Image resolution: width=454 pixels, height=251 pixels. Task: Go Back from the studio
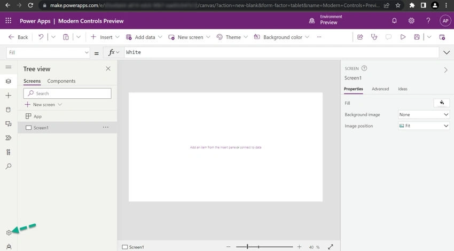pyautogui.click(x=18, y=37)
